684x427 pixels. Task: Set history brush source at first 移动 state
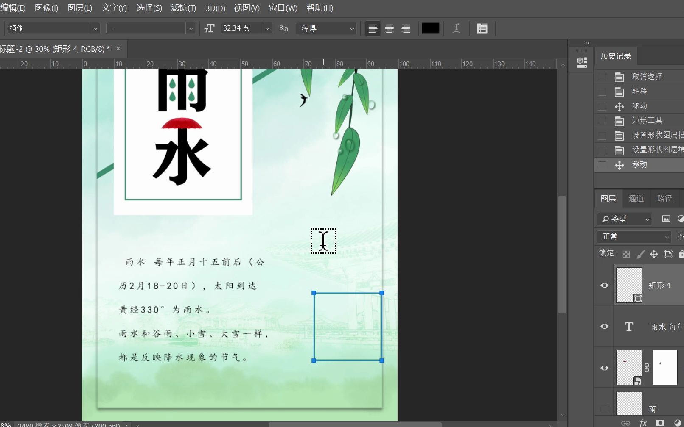pyautogui.click(x=602, y=106)
